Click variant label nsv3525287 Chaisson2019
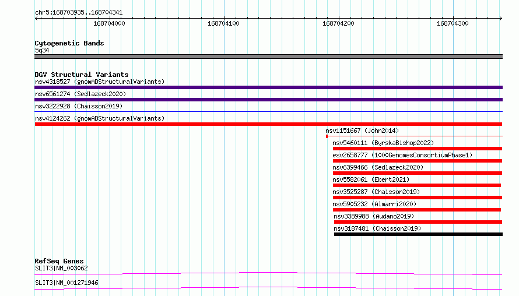The width and height of the screenshot is (519, 296). [x=376, y=192]
